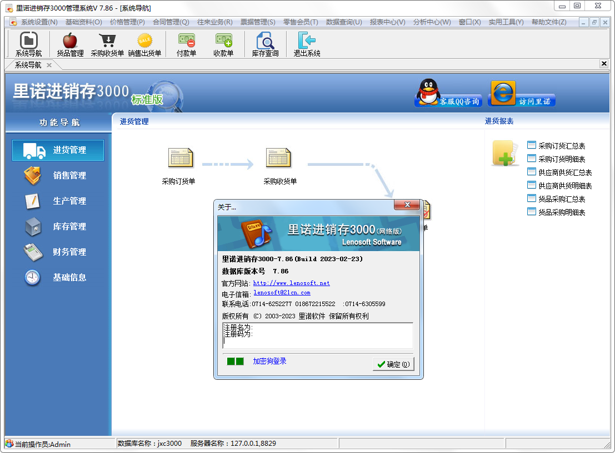Click the green indicator blocks beside 加密狗登录
Screen dimensions: 615x453
pos(236,361)
